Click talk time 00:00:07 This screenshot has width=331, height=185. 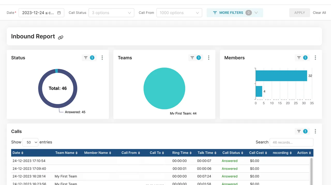204,161
